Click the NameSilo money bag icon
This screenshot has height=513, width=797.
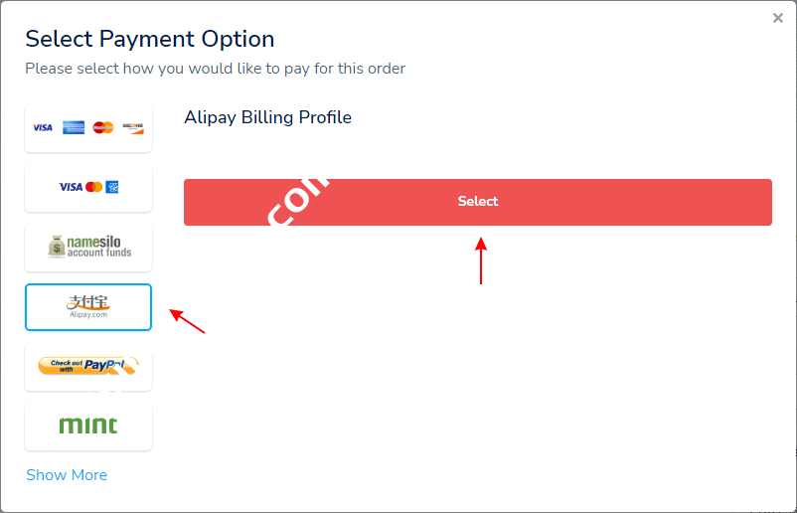pyautogui.click(x=57, y=247)
